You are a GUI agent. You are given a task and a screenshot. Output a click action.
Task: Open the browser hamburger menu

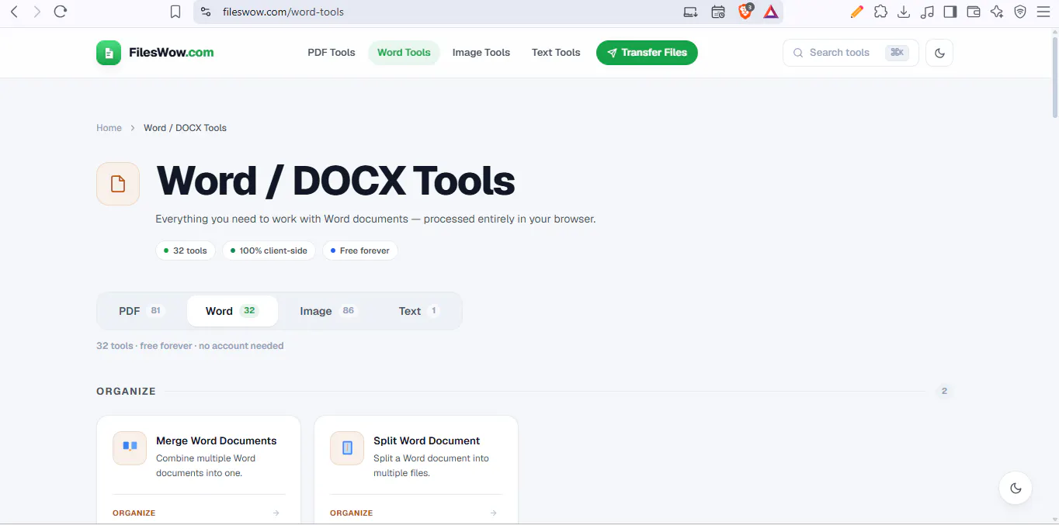1043,12
